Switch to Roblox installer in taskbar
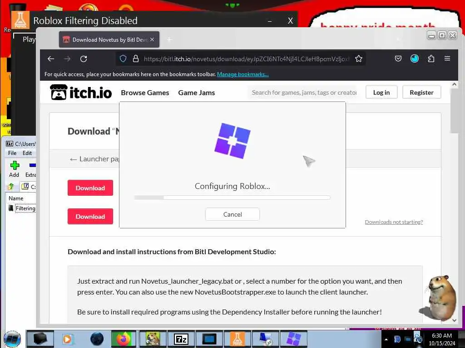 (294, 339)
